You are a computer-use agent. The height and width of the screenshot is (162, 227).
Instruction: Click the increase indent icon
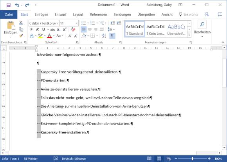click(x=119, y=23)
